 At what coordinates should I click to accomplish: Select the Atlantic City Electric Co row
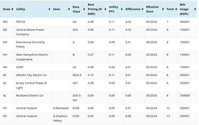(31, 75)
